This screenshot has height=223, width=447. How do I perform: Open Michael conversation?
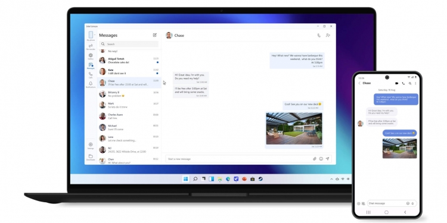point(129,127)
